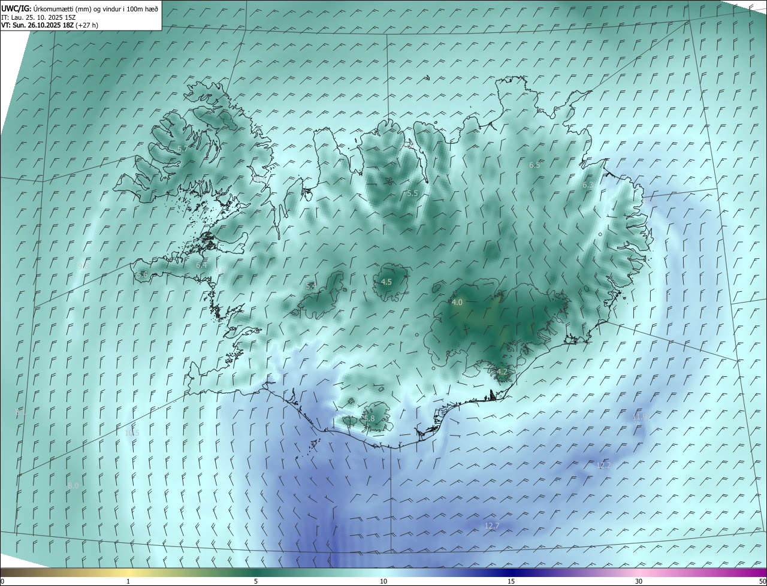The image size is (767, 586).
Task: Click the 11.9 value label over sea
Action: [x=640, y=416]
